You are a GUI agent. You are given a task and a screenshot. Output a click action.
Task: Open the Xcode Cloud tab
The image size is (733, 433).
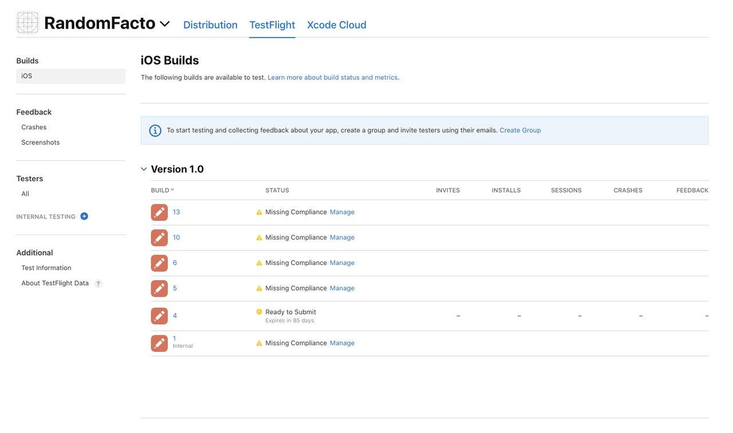click(337, 25)
